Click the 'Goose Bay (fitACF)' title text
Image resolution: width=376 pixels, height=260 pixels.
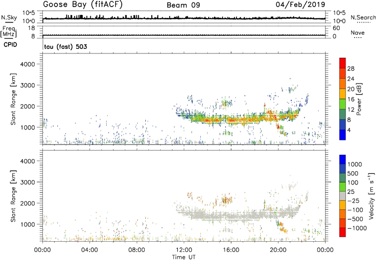[83, 5]
